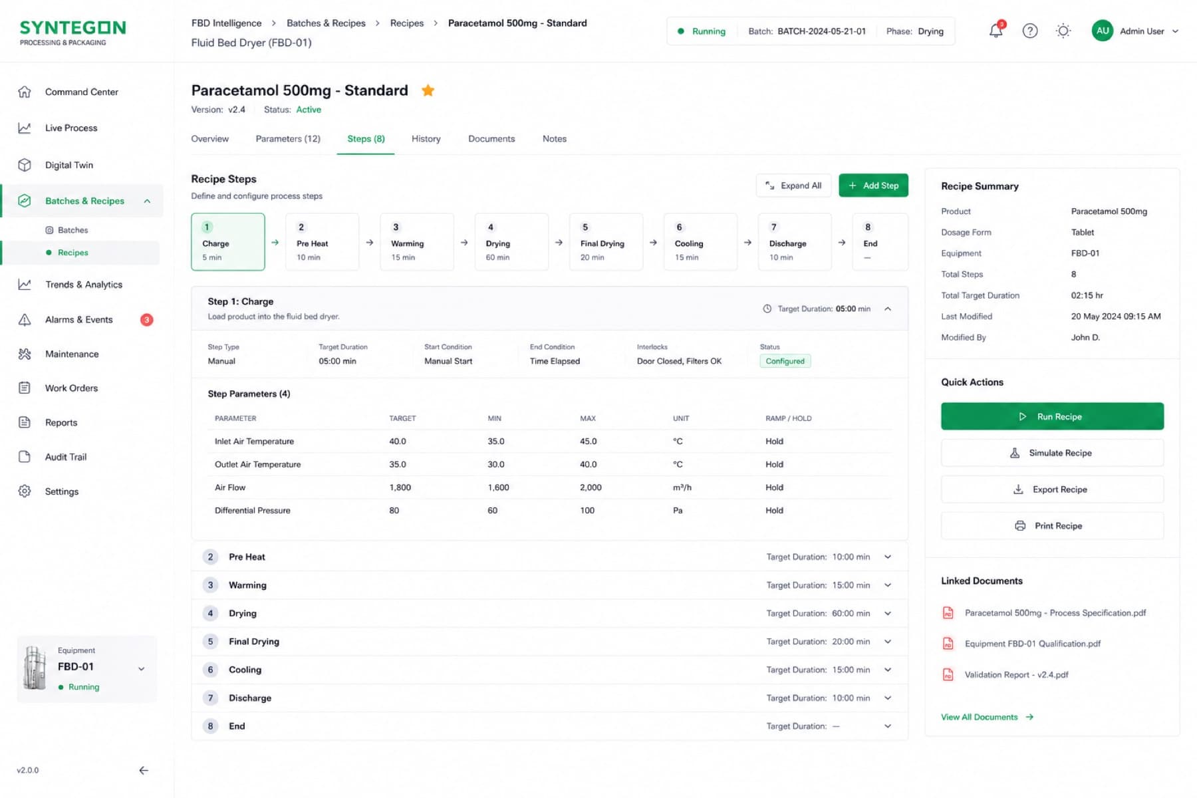Open the Notes tab
This screenshot has height=798, width=1197.
tap(554, 139)
